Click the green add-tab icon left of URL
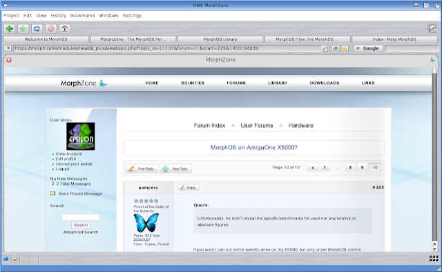Image resolution: width=442 pixels, height=272 pixels. 8,48
